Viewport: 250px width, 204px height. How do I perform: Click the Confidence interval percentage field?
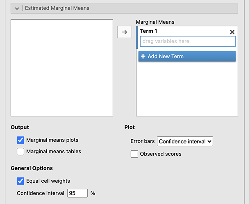pos(77,193)
